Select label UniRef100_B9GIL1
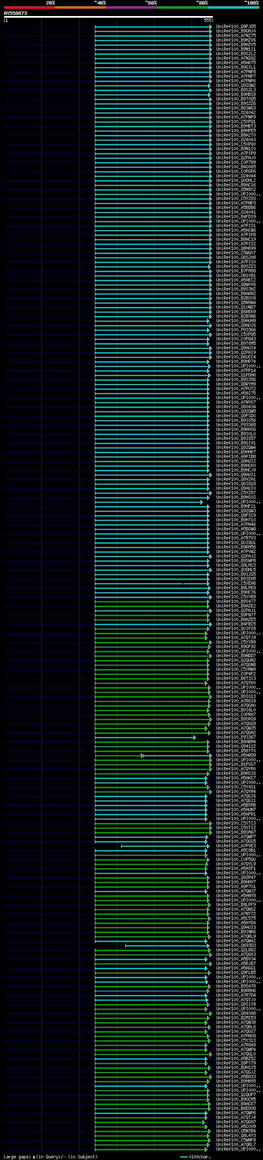 coord(236,67)
